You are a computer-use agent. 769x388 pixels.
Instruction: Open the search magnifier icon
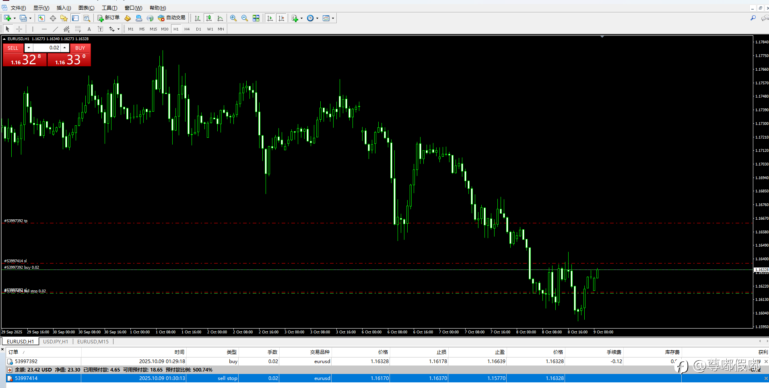(x=753, y=18)
